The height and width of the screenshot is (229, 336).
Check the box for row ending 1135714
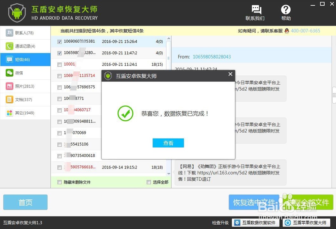pos(59,76)
